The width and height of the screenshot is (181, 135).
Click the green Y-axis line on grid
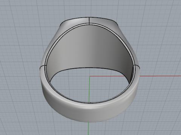(x=89, y=89)
